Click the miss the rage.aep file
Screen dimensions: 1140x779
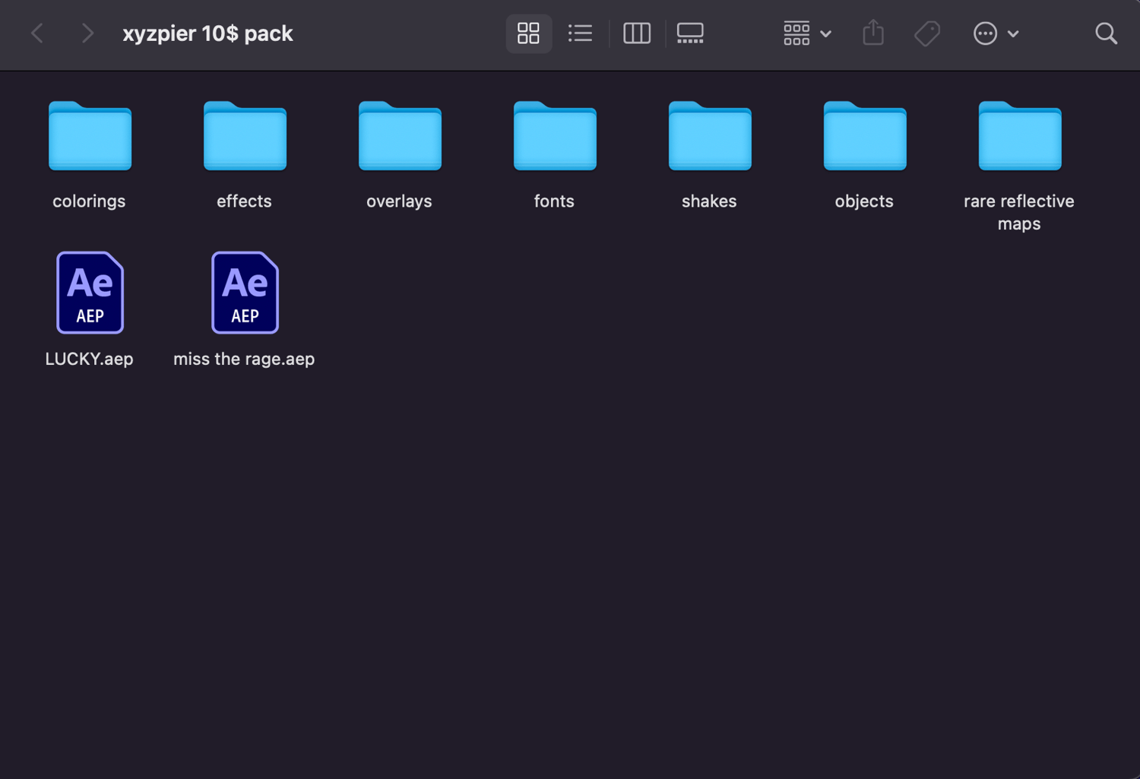coord(245,293)
